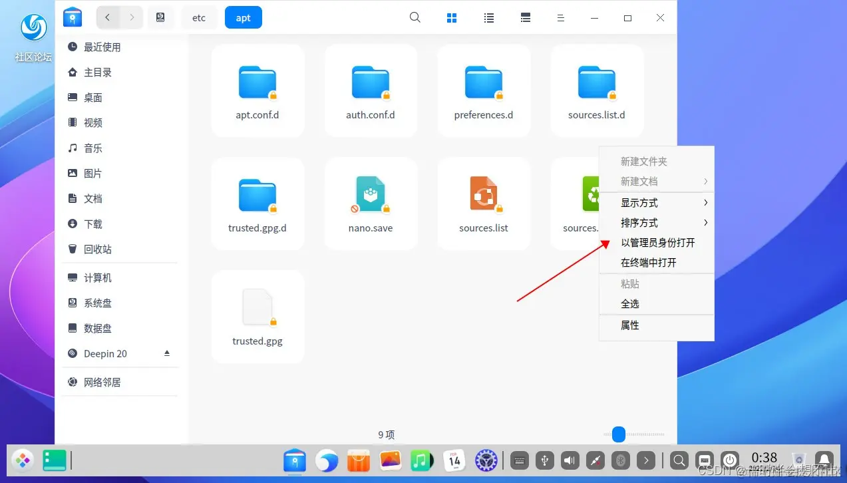Select the apt breadcrumb
Image resolution: width=847 pixels, height=483 pixels.
[244, 17]
